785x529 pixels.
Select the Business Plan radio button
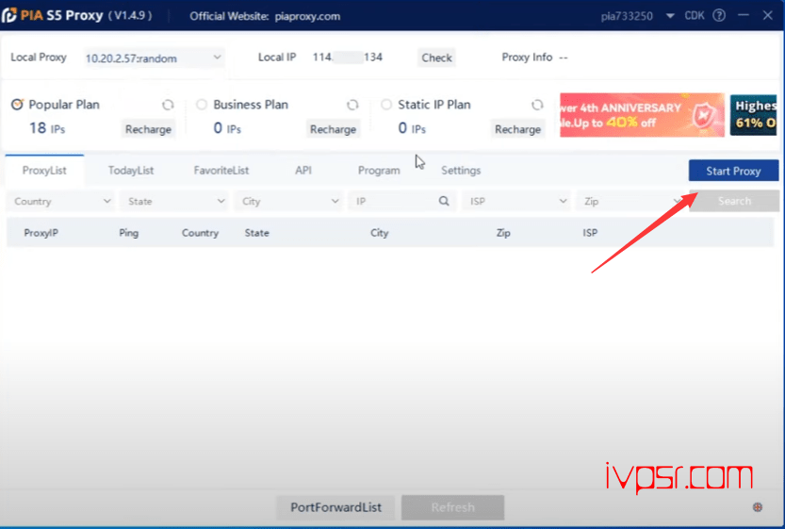click(202, 104)
